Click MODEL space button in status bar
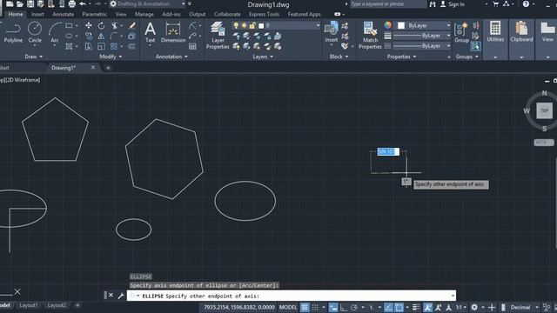Image resolution: width=557 pixels, height=313 pixels. 288,307
